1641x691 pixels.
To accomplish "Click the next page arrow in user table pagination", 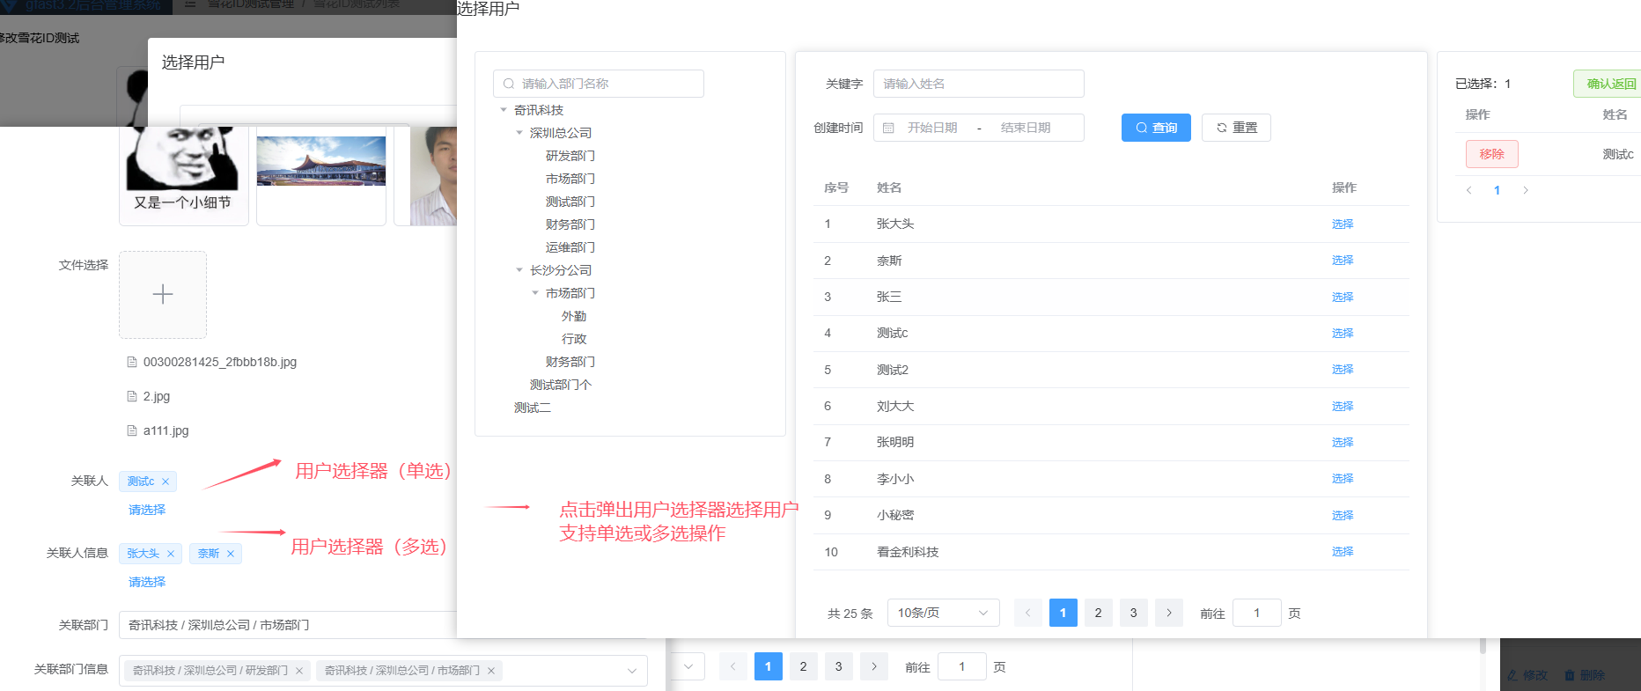I will tap(1168, 613).
